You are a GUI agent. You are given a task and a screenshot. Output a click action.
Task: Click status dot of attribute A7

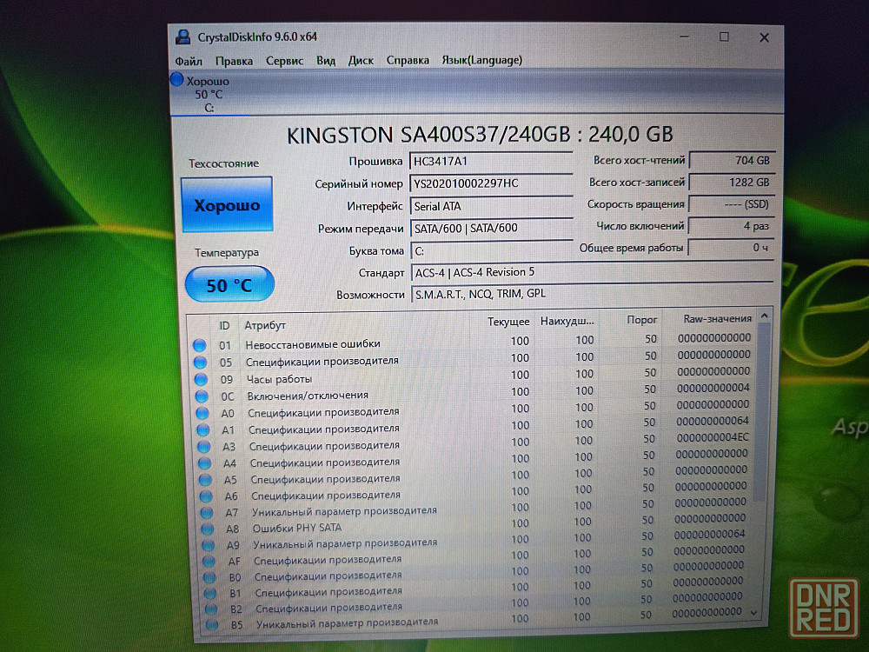(207, 513)
